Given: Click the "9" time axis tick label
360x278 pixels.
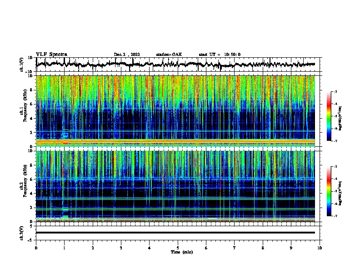Looking at the screenshot, I should (x=291, y=248).
